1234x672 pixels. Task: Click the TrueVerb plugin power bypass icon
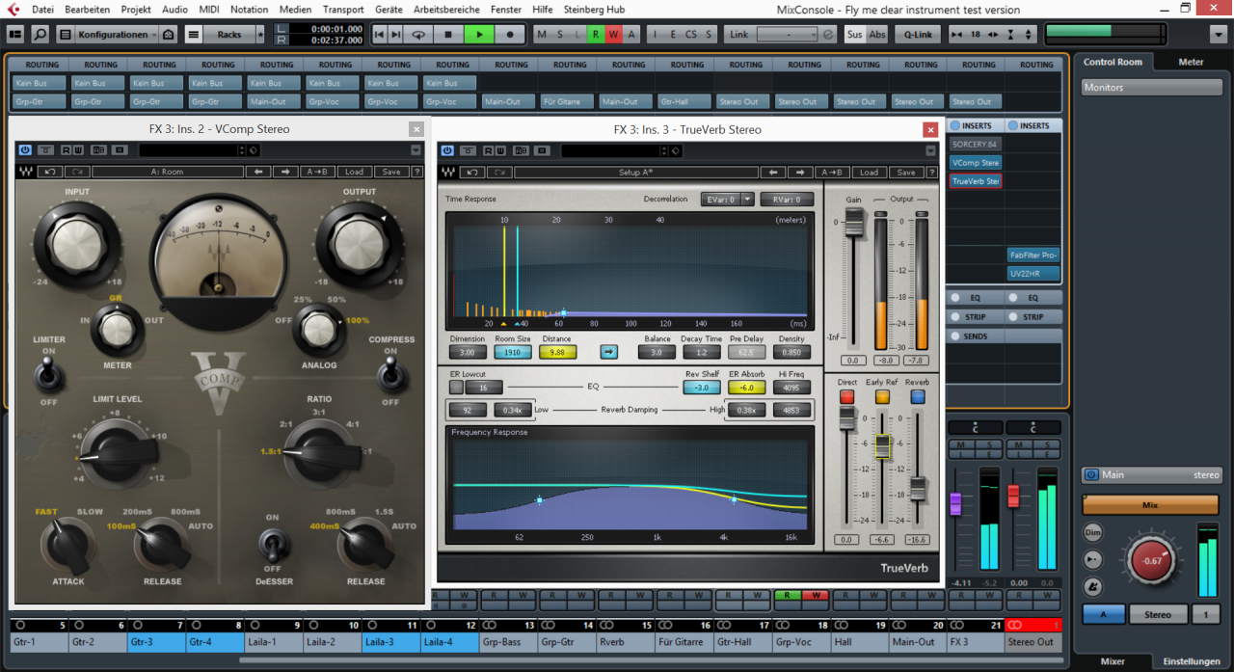click(445, 150)
